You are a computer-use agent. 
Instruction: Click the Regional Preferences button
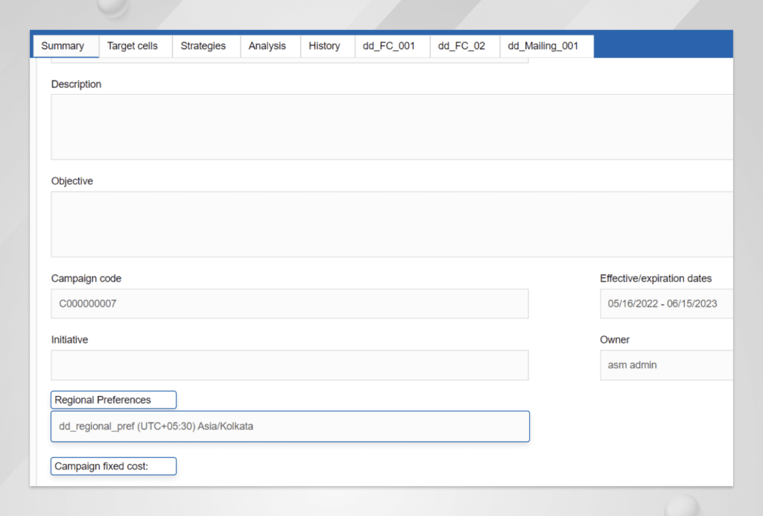pyautogui.click(x=113, y=400)
